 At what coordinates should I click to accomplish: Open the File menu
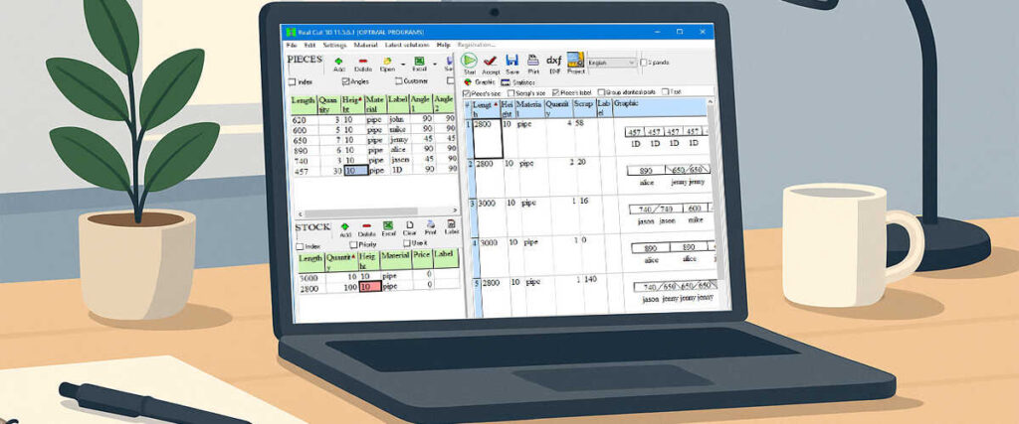coord(292,46)
